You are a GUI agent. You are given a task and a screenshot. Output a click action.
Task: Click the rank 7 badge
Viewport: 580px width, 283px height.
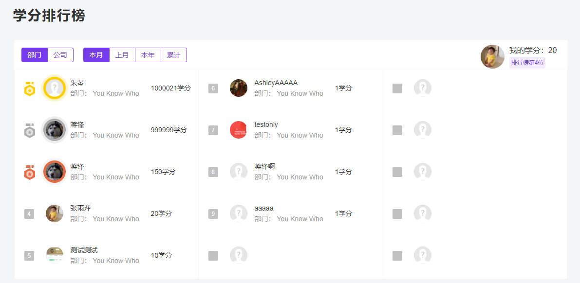pyautogui.click(x=213, y=130)
